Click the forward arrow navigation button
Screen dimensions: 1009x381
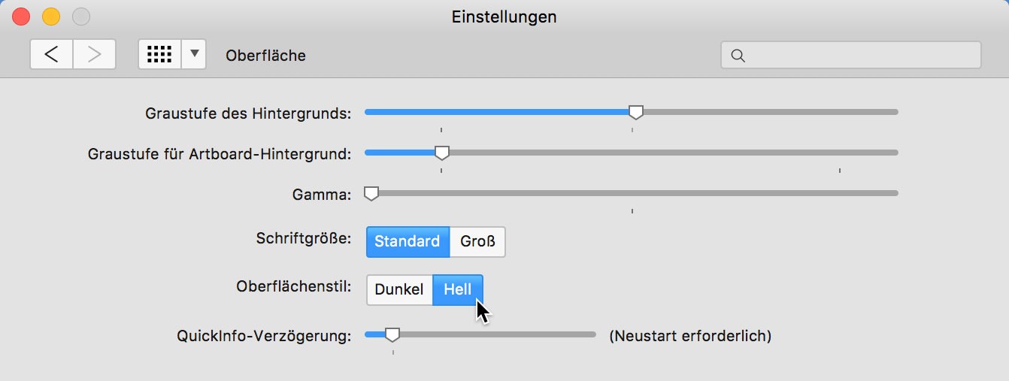click(x=95, y=55)
